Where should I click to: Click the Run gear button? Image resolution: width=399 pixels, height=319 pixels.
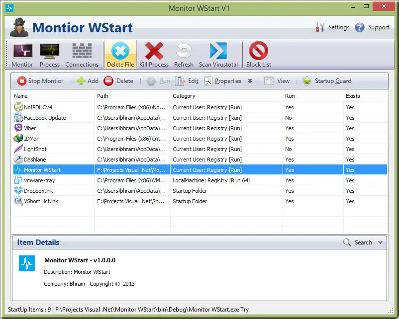[x=158, y=81]
